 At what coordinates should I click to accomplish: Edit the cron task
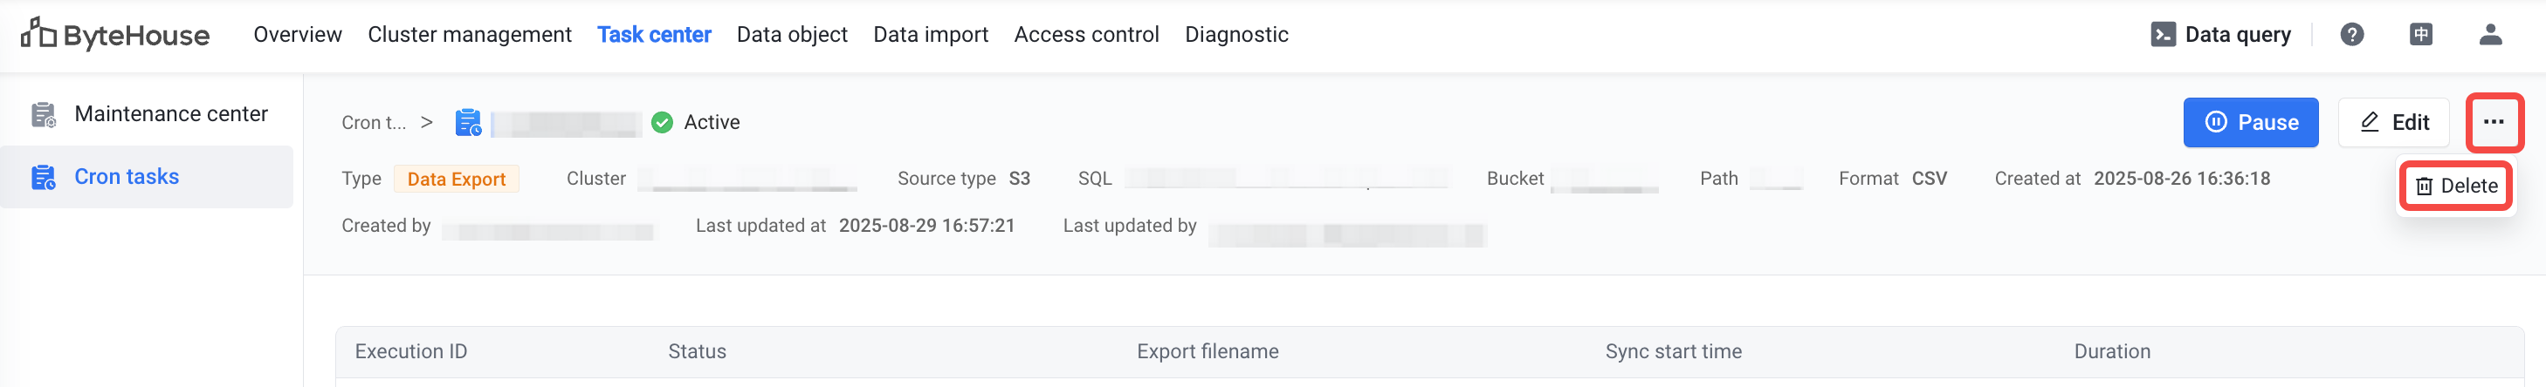pos(2393,122)
